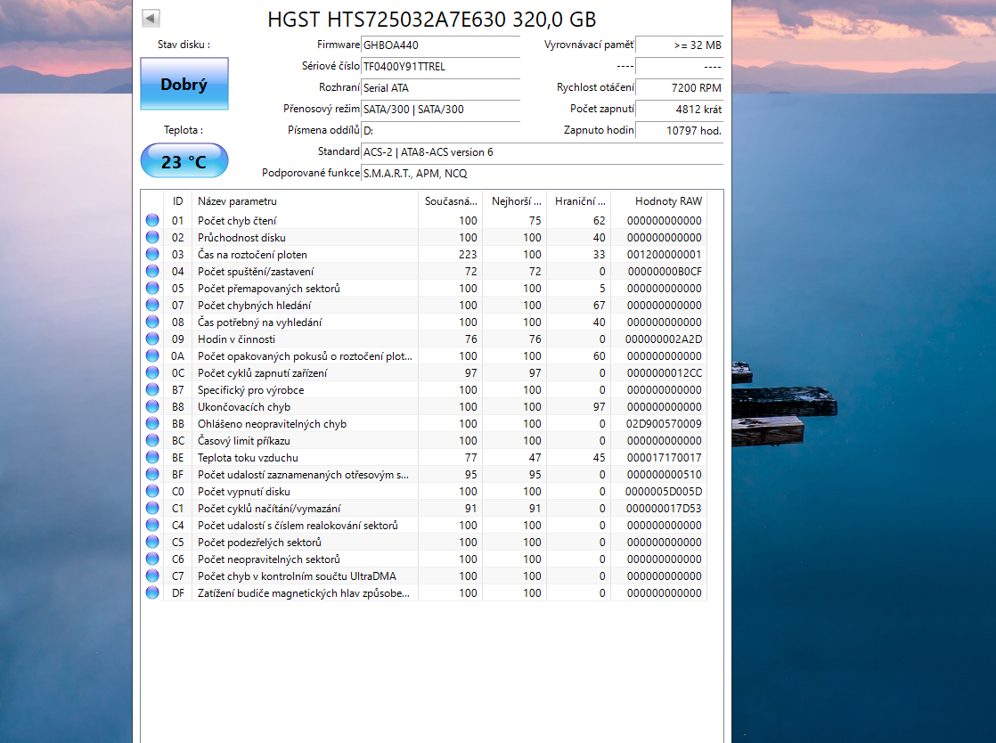Screen dimensions: 996x743
Task: Click the status icon for "Počet vypnutí disku"
Action: coord(151,491)
